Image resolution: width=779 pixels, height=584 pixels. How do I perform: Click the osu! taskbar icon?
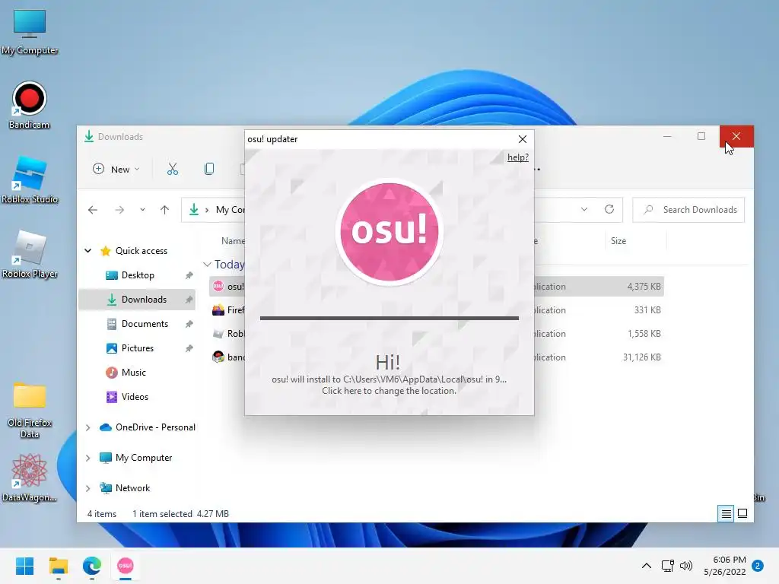tap(126, 566)
